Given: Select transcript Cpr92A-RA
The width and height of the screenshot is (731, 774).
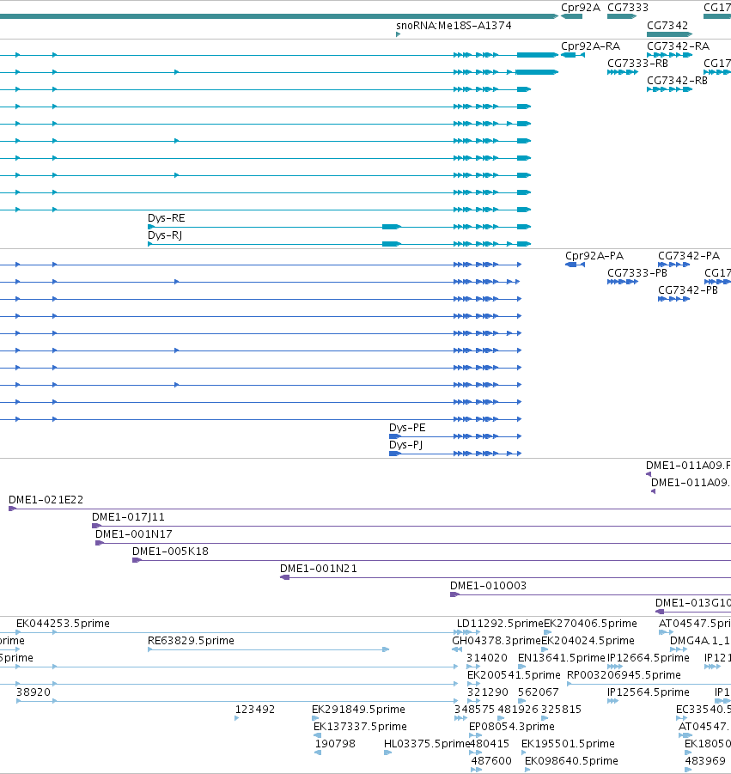Looking at the screenshot, I should coord(590,46).
